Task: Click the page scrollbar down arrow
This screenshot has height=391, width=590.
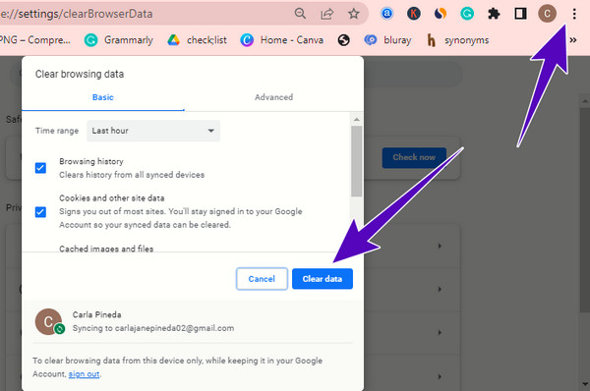Action: pyautogui.click(x=585, y=384)
